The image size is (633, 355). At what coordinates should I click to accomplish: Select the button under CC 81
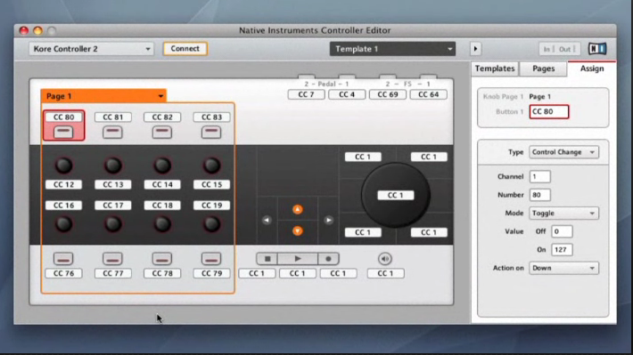click(112, 132)
